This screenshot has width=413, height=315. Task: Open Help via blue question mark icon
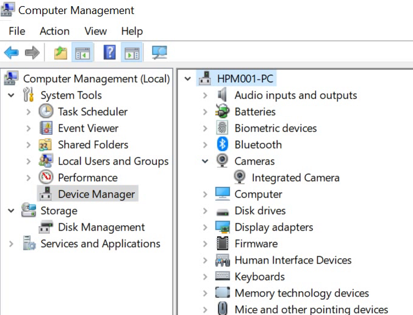tap(110, 52)
